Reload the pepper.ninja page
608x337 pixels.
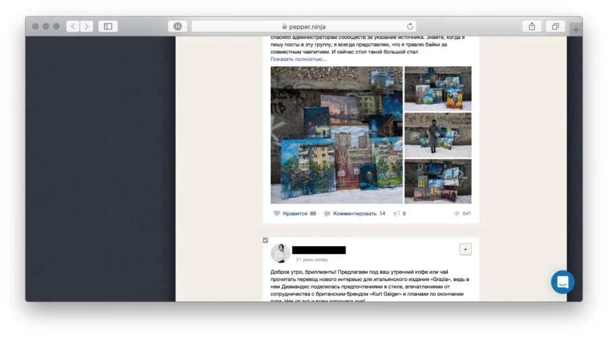pyautogui.click(x=410, y=26)
